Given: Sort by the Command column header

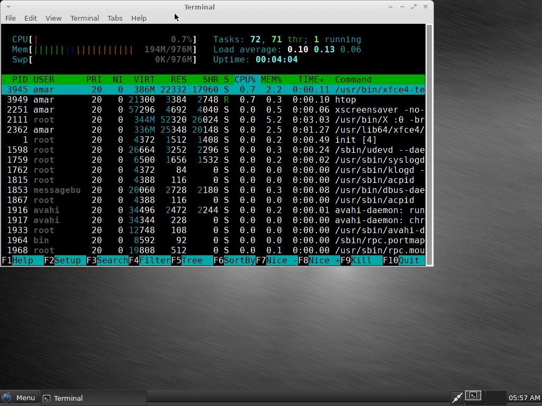Looking at the screenshot, I should tap(353, 80).
